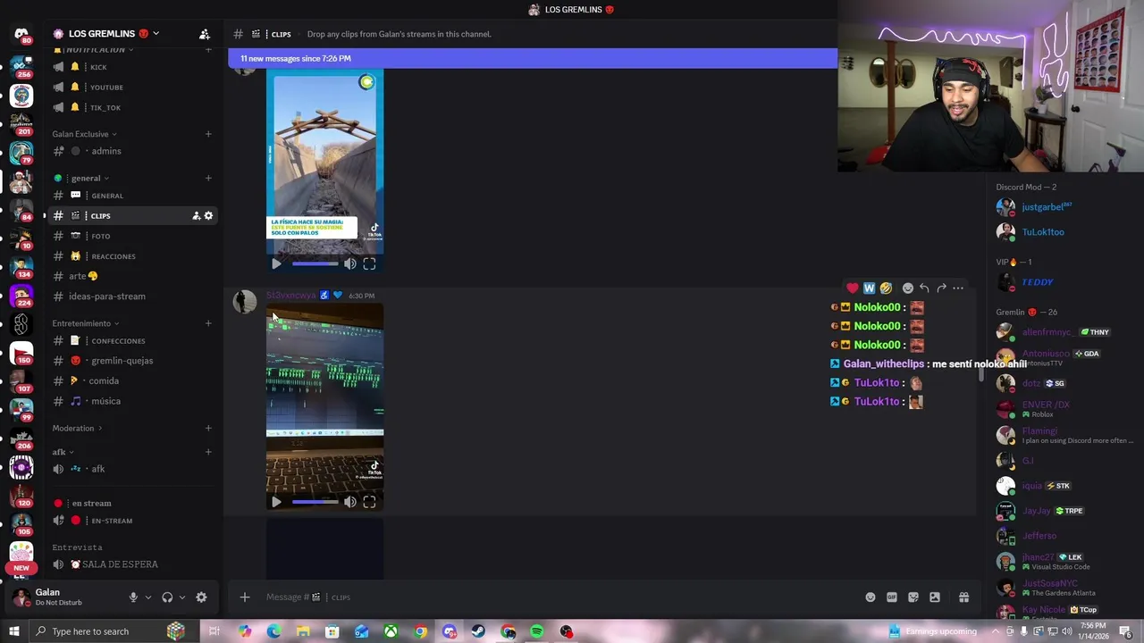
Task: Open the FOTO channel
Action: 133,236
